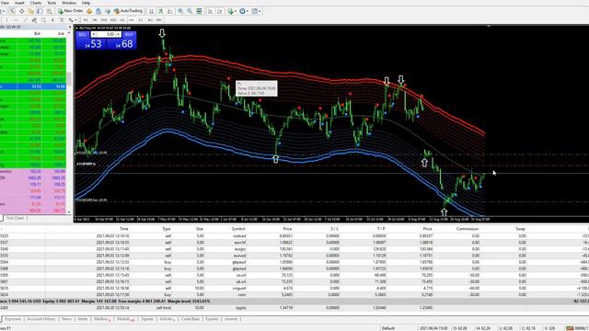Select the horizontal line drawing tool
Image resolution: width=589 pixels, height=331 pixels.
(x=17, y=20)
